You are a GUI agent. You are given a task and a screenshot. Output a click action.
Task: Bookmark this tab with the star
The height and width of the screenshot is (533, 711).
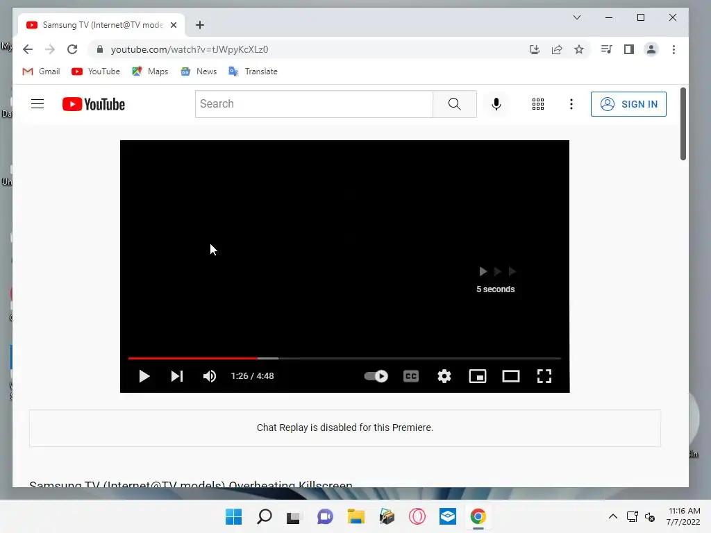coord(579,49)
